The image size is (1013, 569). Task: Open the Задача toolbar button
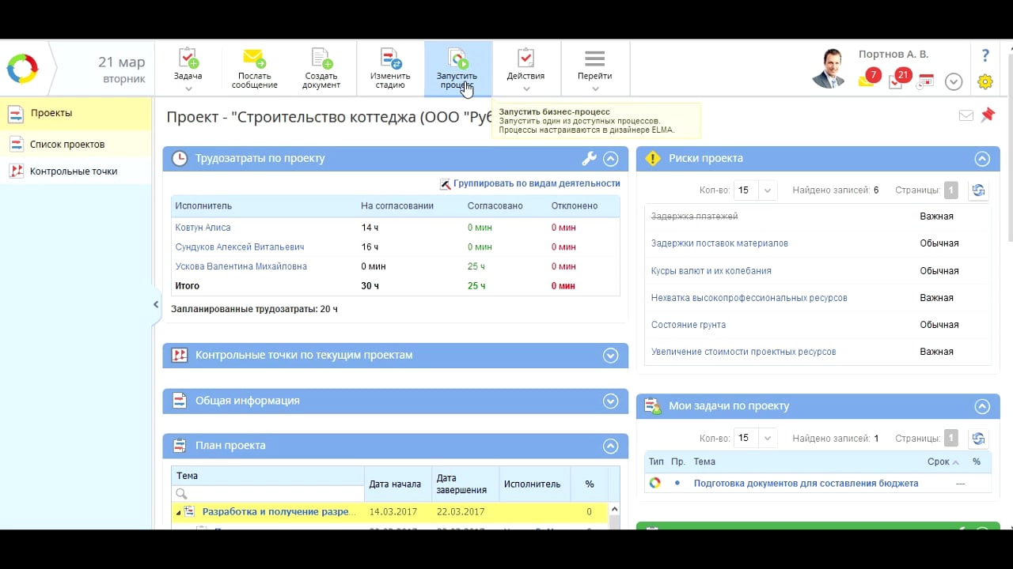[188, 69]
